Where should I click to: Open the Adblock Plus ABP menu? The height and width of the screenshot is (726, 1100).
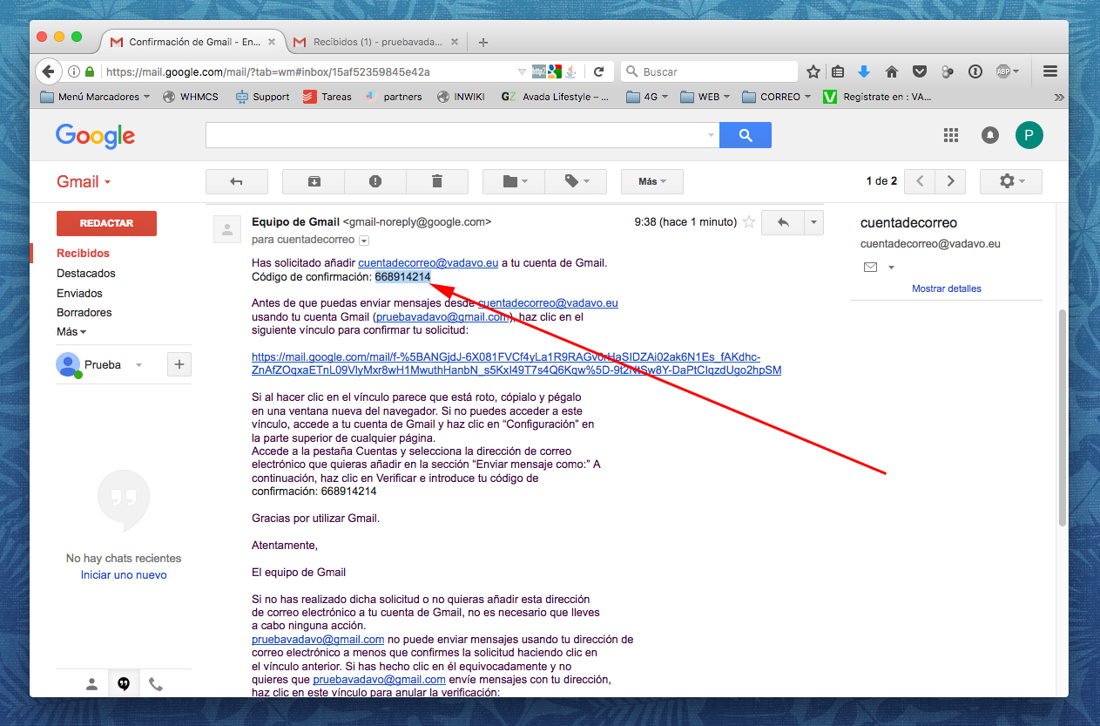point(1007,71)
